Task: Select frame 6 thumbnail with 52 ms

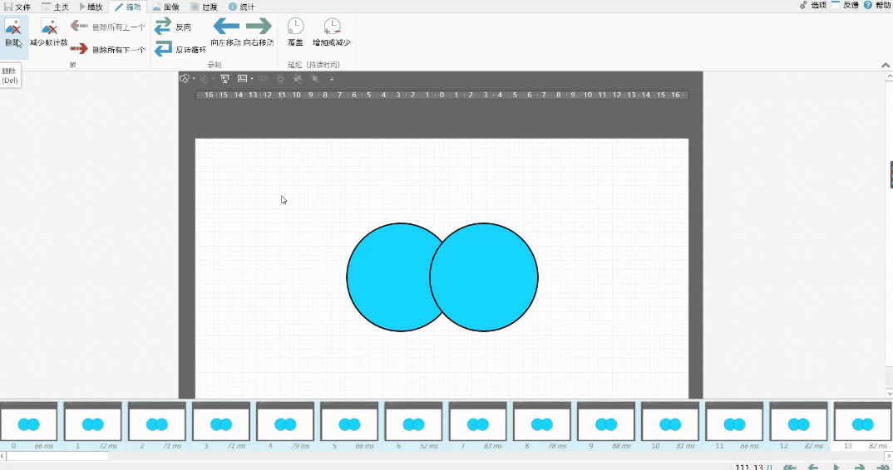Action: (x=413, y=425)
